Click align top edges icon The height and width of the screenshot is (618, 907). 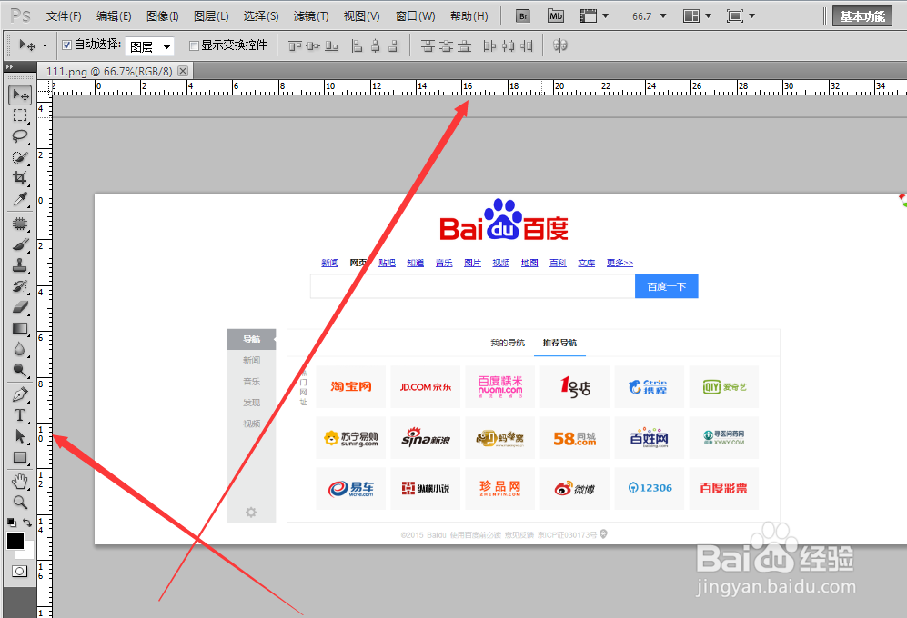[x=295, y=45]
